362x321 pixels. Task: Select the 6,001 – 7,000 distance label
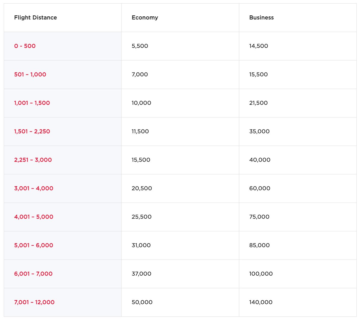tap(33, 274)
